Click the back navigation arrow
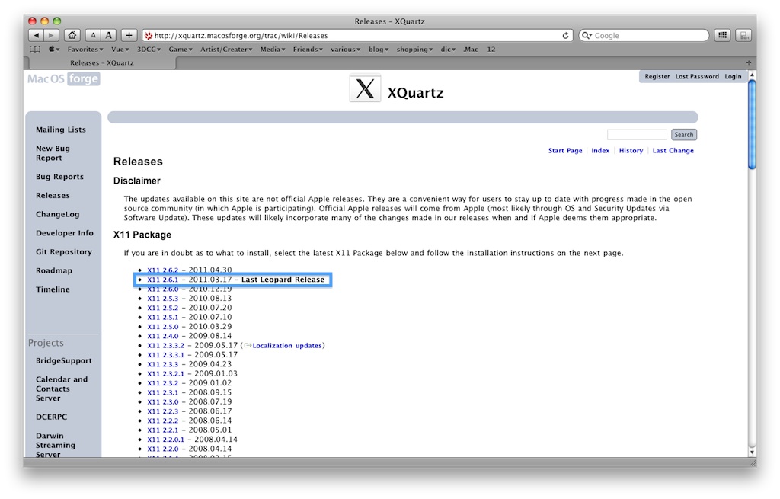This screenshot has width=780, height=499. (36, 34)
